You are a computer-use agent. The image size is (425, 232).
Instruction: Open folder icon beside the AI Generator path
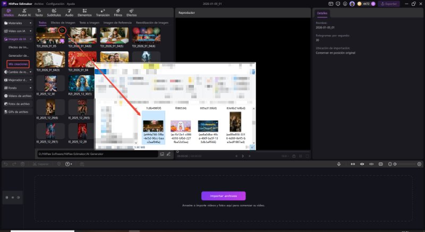[162, 154]
